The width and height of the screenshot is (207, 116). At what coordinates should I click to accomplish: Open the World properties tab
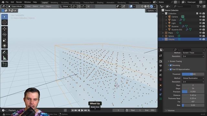click(x=161, y=80)
